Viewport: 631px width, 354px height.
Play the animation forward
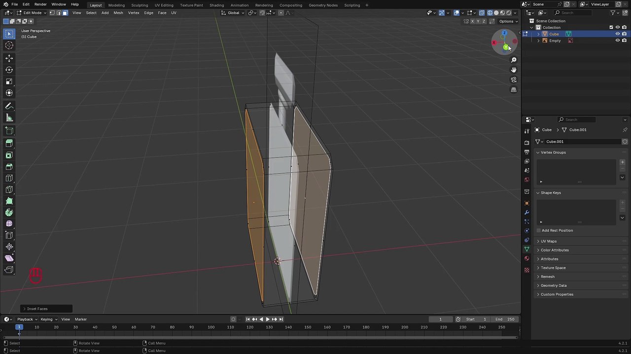268,320
